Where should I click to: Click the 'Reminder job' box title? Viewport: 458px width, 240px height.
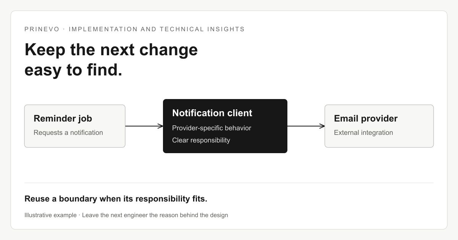63,118
